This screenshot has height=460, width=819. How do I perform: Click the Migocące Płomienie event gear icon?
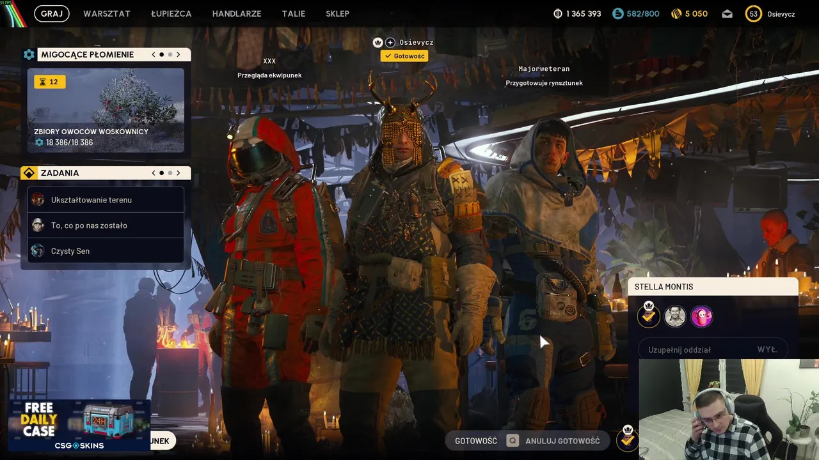[29, 55]
